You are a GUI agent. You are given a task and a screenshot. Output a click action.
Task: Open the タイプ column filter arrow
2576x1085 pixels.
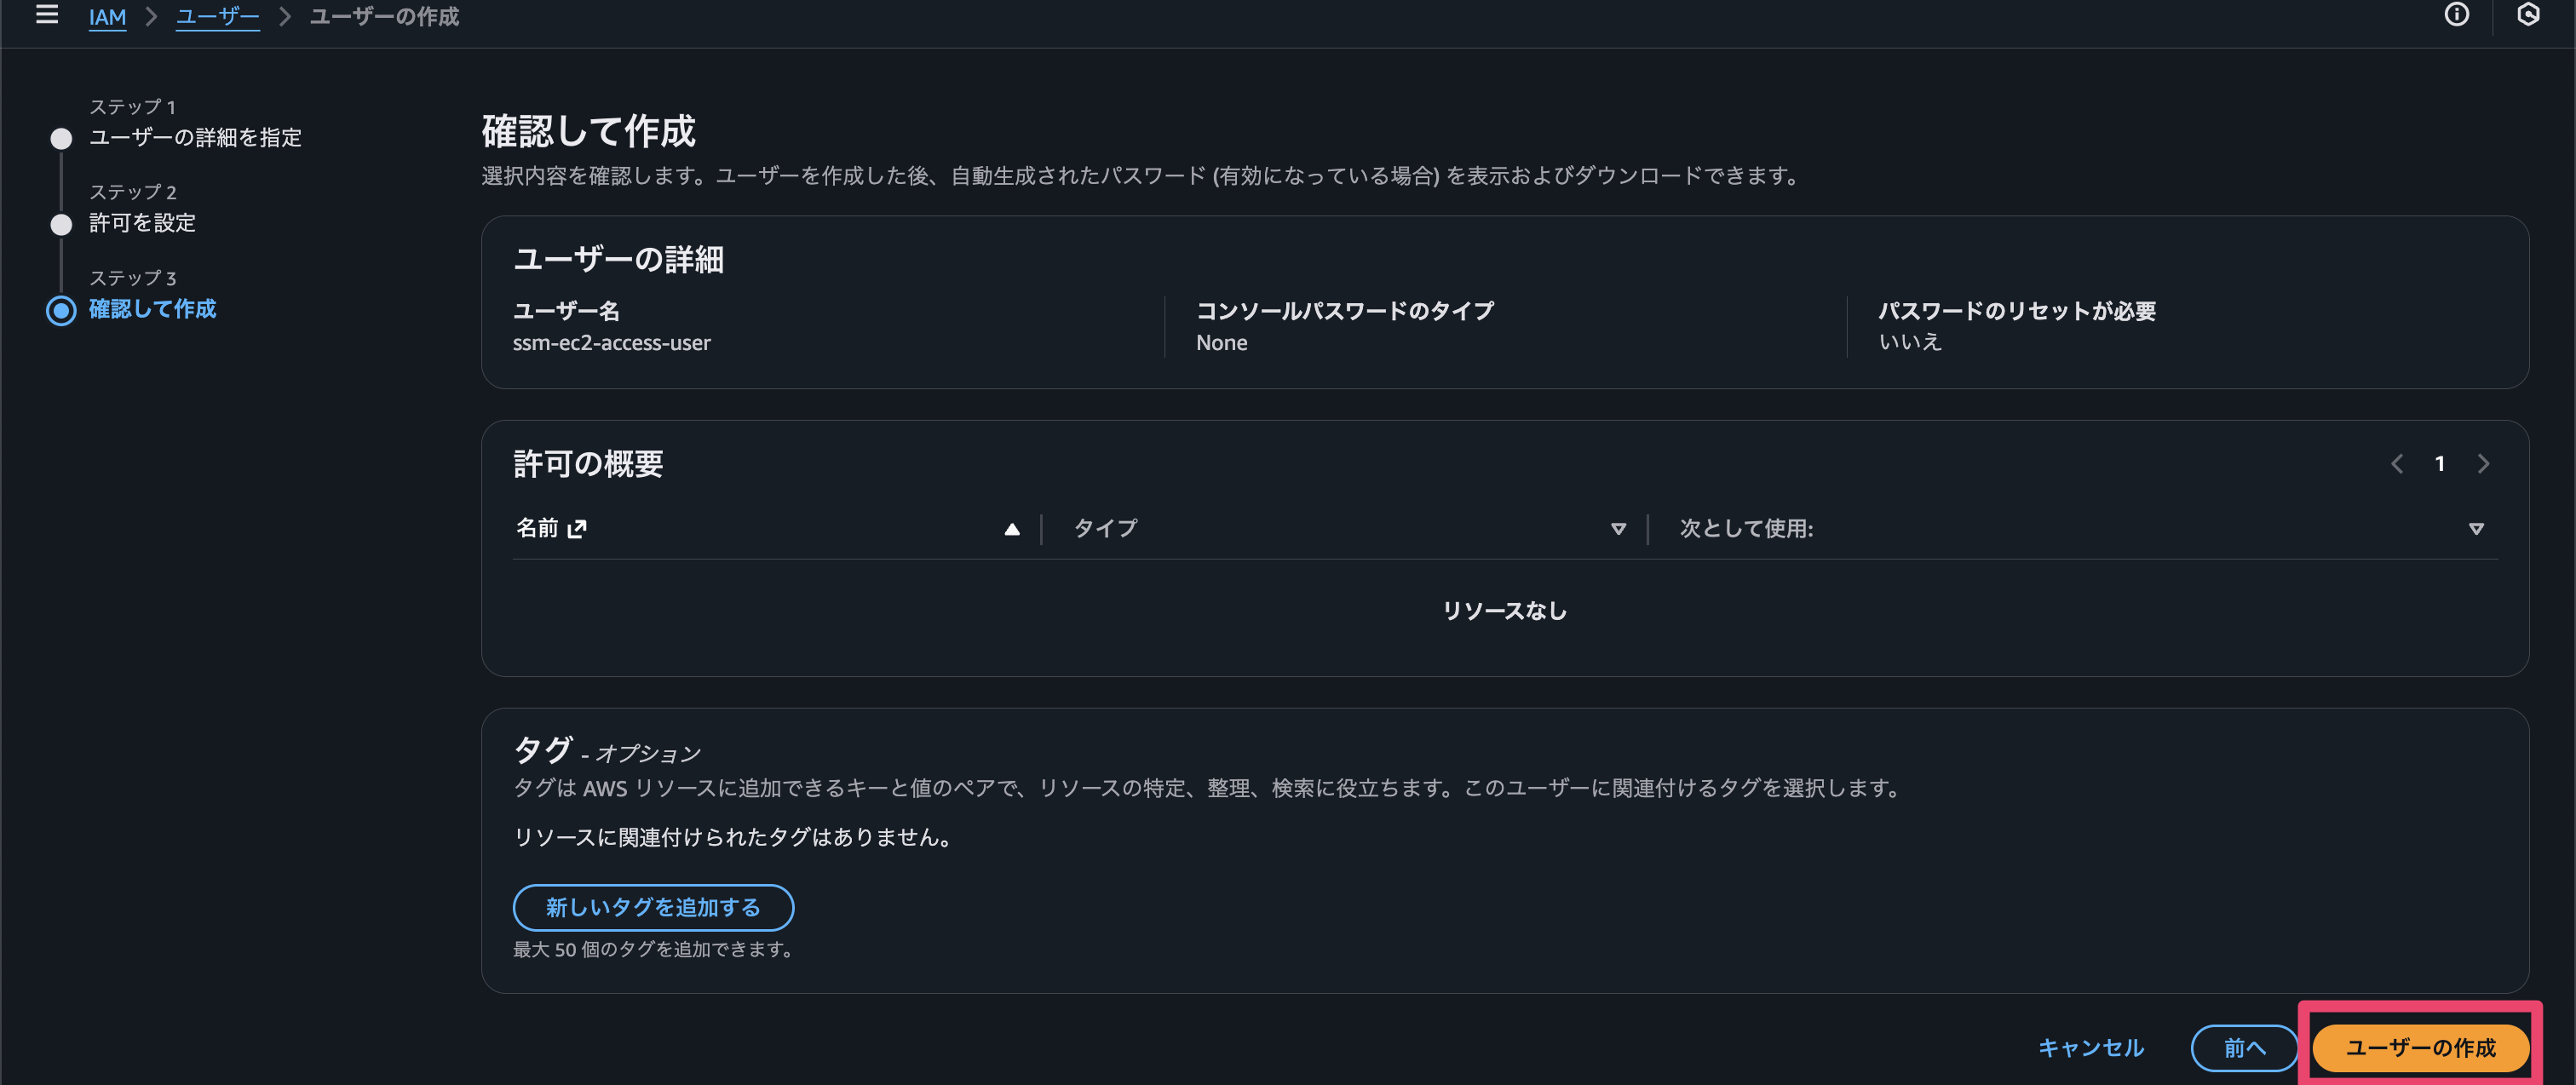tap(1619, 529)
